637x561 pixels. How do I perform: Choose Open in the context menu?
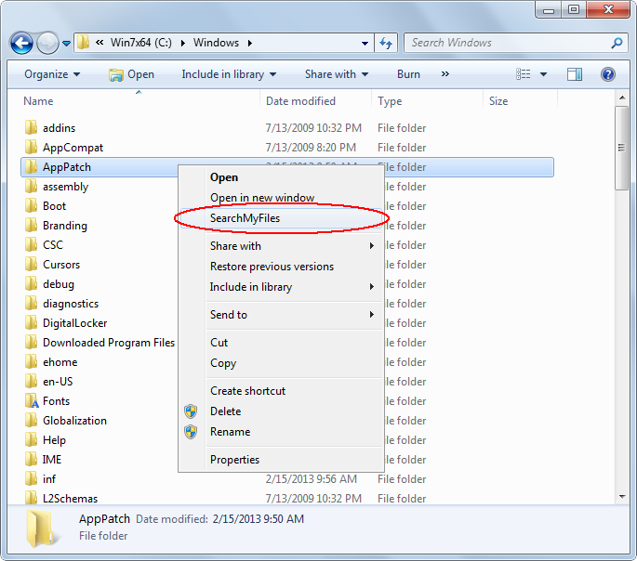coord(281,177)
